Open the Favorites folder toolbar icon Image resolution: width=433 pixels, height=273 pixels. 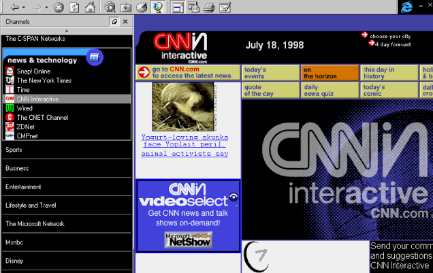[x=126, y=7]
